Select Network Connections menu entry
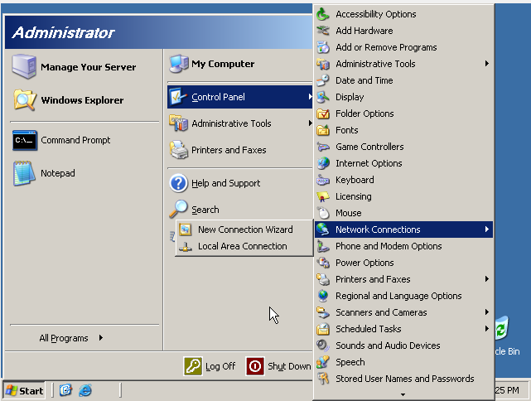The image size is (531, 401). pos(403,229)
